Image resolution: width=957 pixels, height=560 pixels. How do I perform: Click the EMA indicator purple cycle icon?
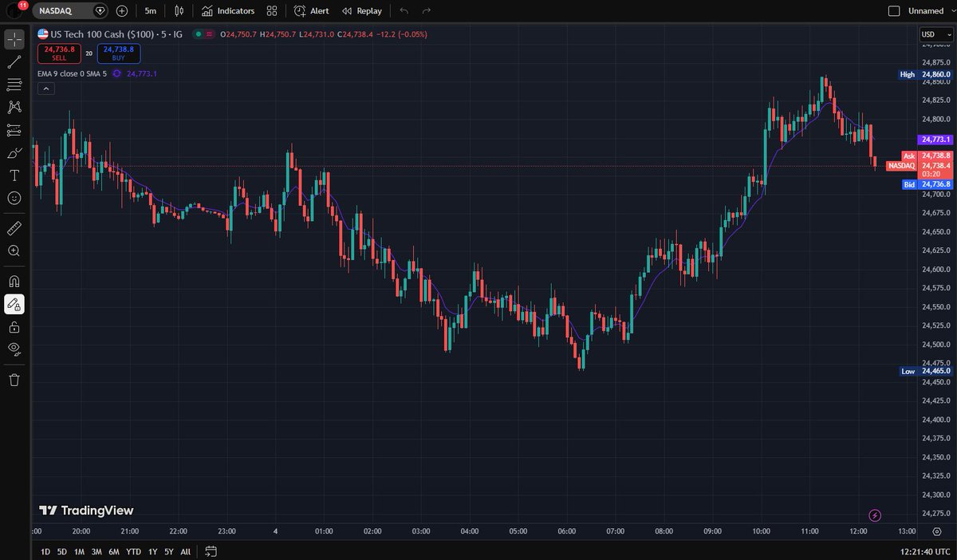click(116, 73)
